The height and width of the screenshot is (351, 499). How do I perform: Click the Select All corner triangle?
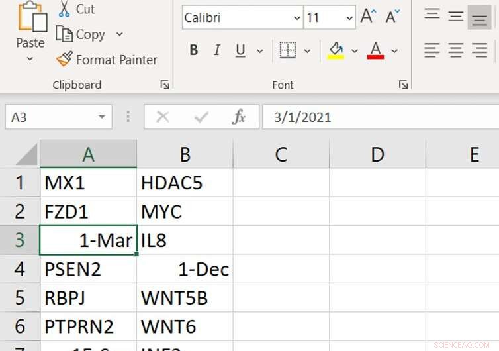[26, 154]
